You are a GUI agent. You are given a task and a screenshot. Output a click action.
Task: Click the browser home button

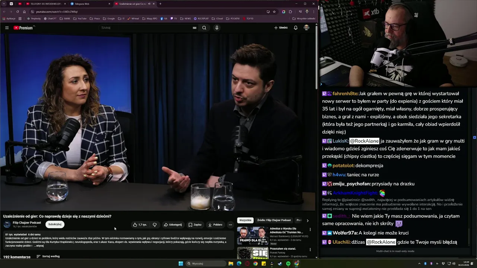24,12
